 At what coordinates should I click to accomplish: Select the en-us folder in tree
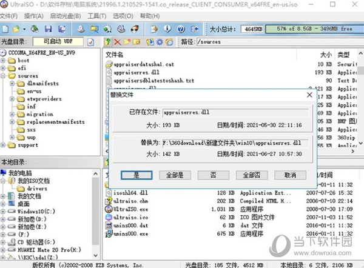pos(34,91)
